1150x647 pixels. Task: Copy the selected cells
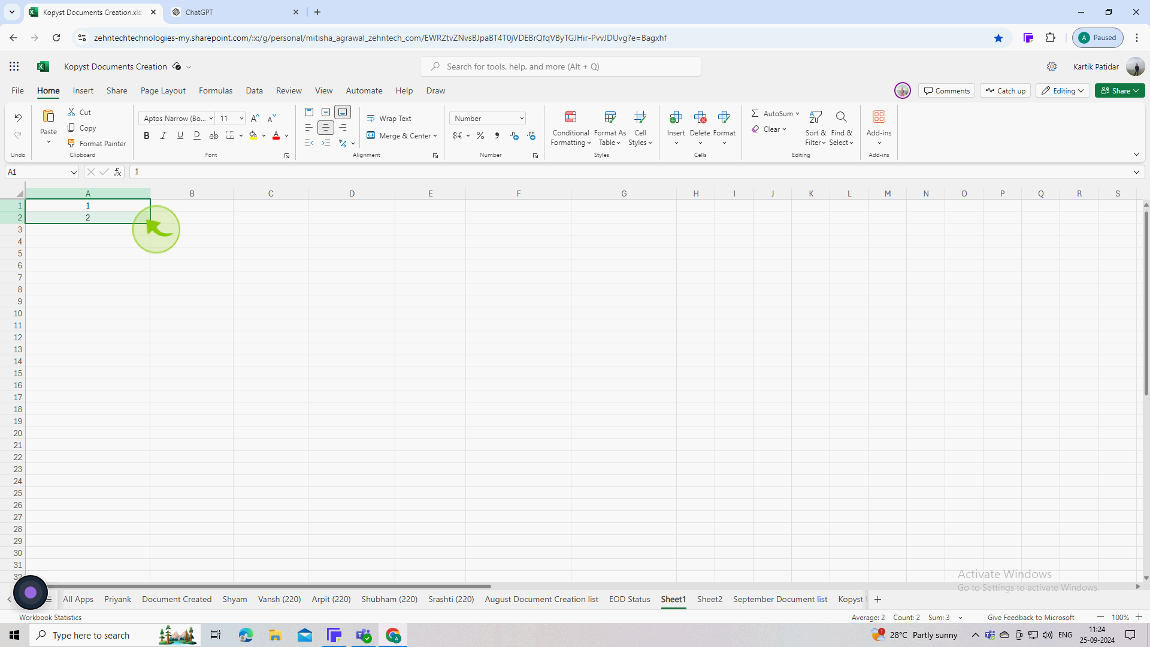(82, 128)
